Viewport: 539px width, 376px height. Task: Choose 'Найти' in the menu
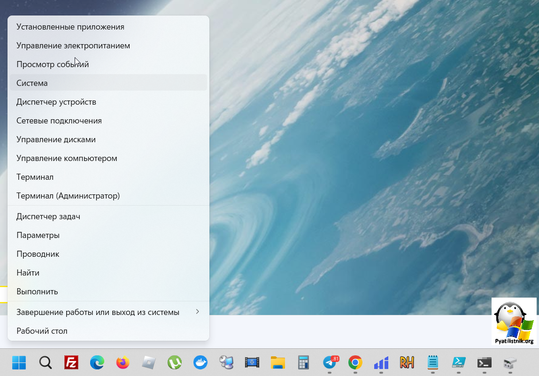coord(108,273)
